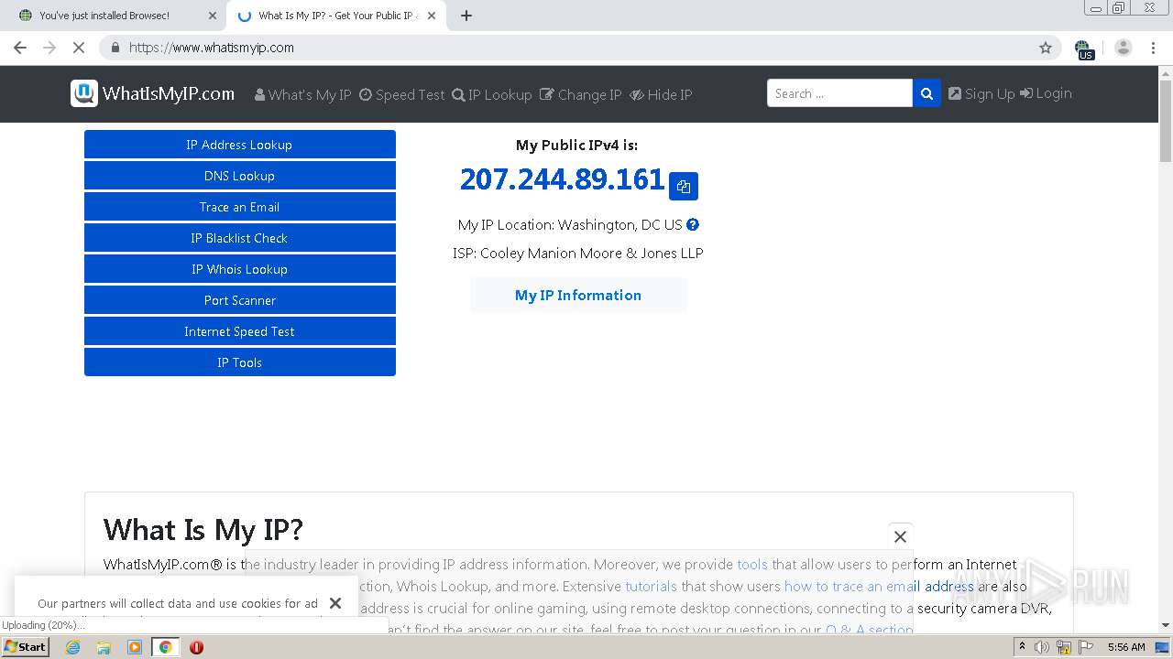Image resolution: width=1173 pixels, height=659 pixels.
Task: Click My IP Information button
Action: coord(578,295)
